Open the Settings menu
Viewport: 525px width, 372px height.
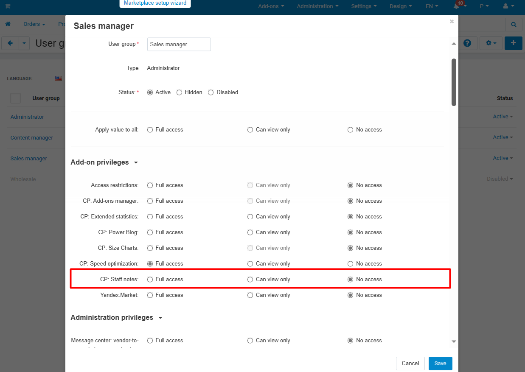pyautogui.click(x=364, y=6)
